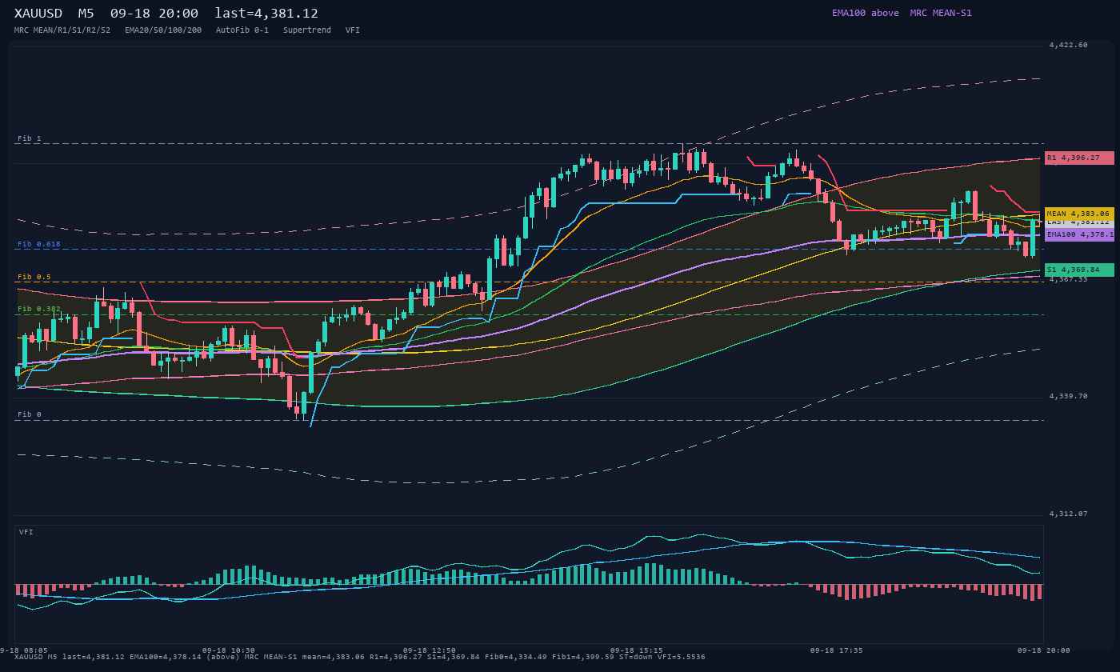The image size is (1120, 672).
Task: Click the 09-18 15:15 time axis label
Action: 636,650
